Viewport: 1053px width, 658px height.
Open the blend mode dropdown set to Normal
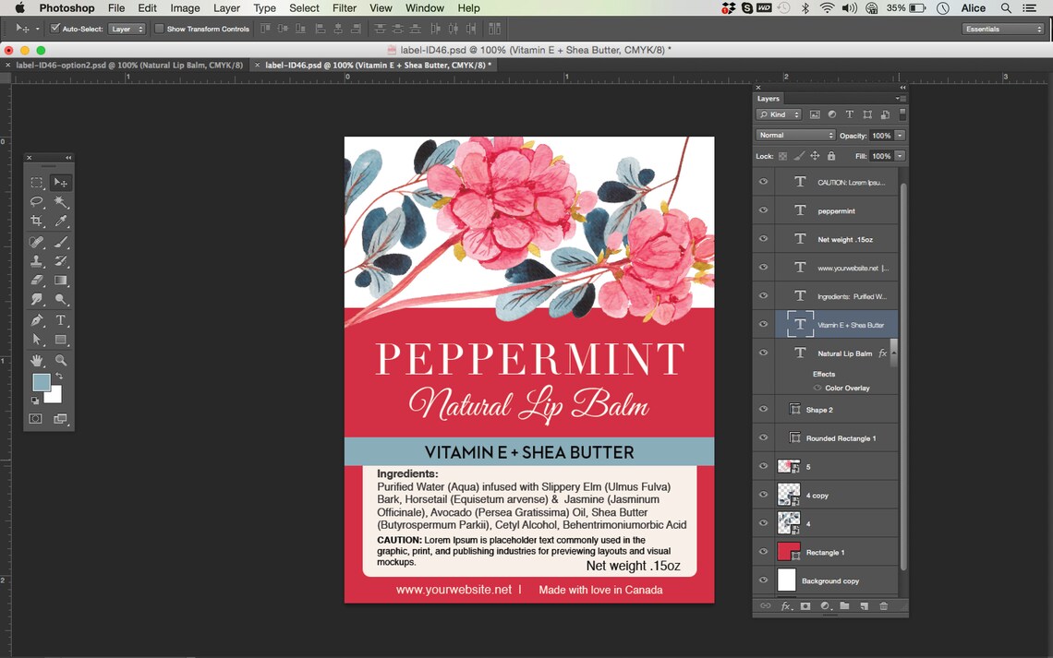click(794, 135)
